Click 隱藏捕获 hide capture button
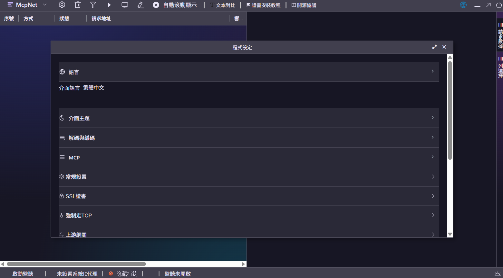This screenshot has width=503, height=278. click(x=127, y=274)
